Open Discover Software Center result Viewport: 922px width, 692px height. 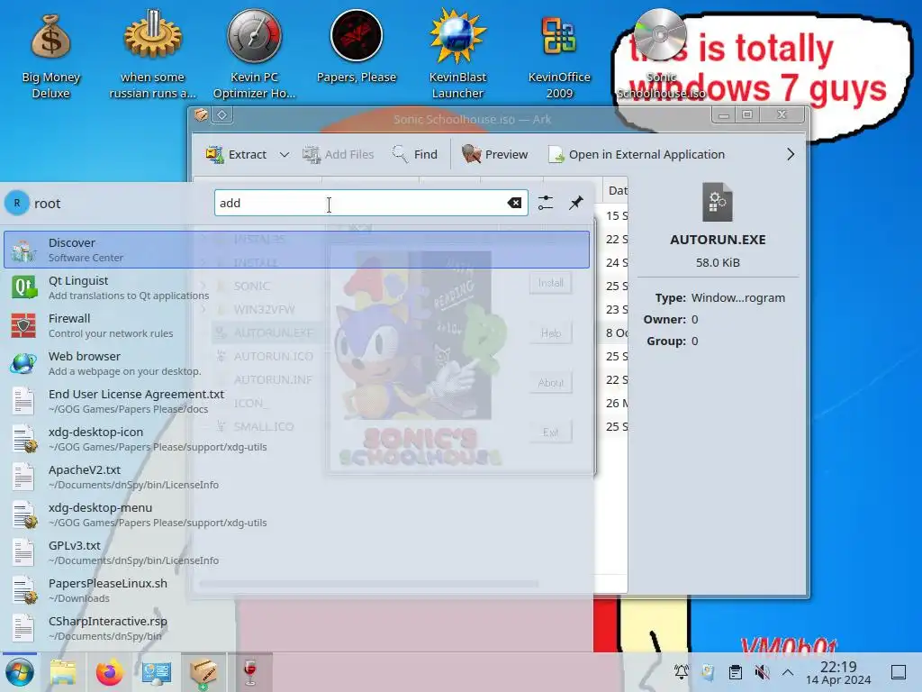[296, 250]
